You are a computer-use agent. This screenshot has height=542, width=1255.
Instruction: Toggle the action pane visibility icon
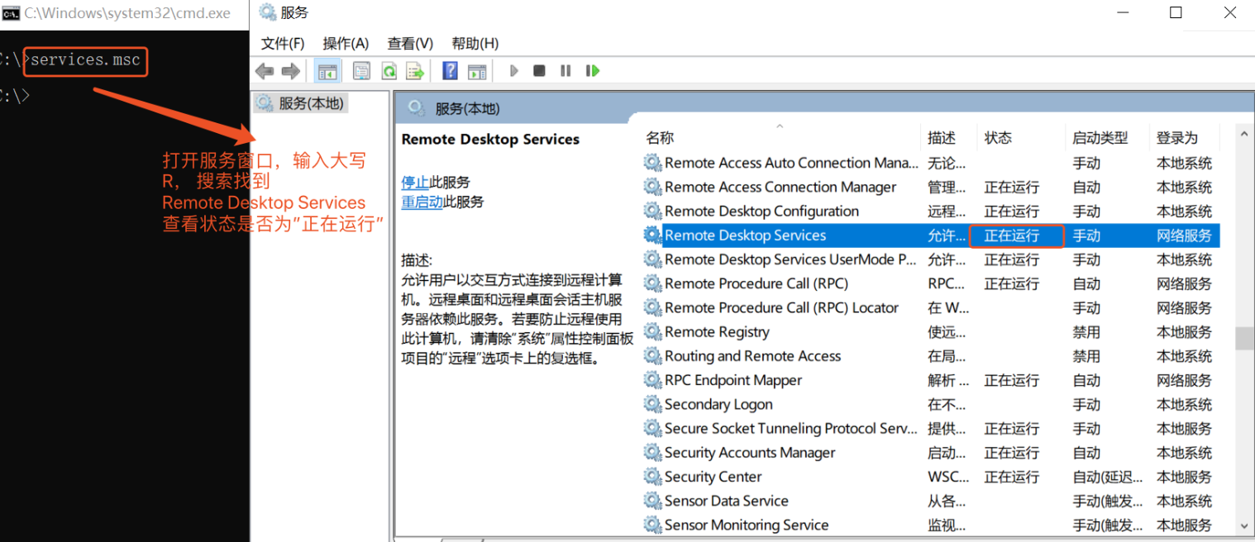click(x=477, y=70)
